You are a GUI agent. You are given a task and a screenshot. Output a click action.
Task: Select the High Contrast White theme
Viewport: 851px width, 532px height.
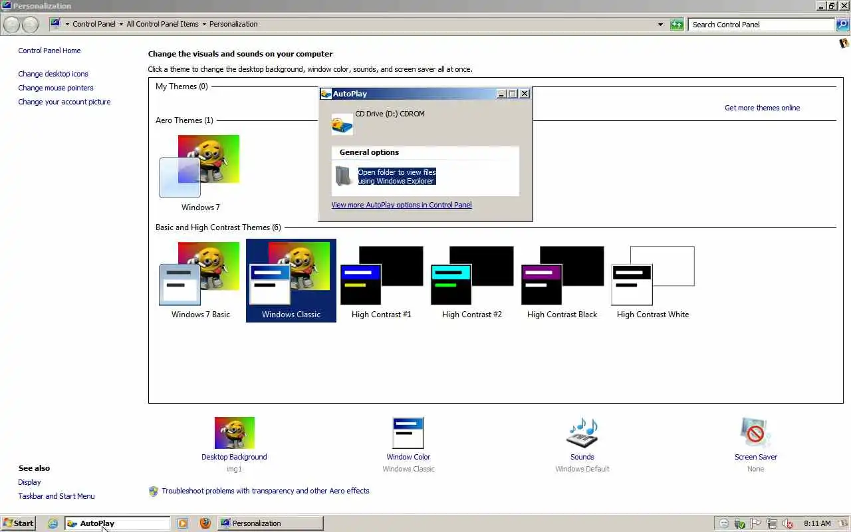653,280
